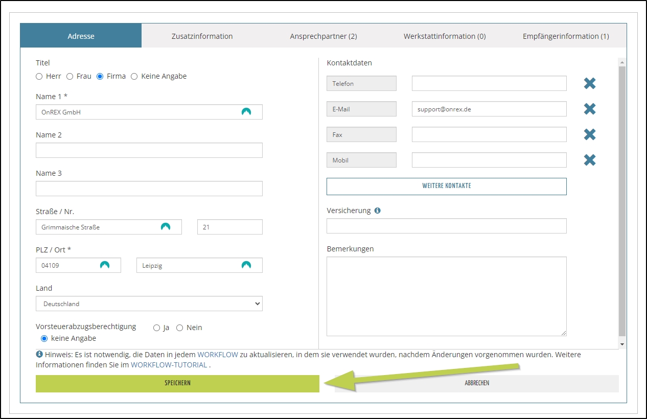This screenshot has width=647, height=419.
Task: Show Versicherung info tooltip icon
Action: click(377, 211)
